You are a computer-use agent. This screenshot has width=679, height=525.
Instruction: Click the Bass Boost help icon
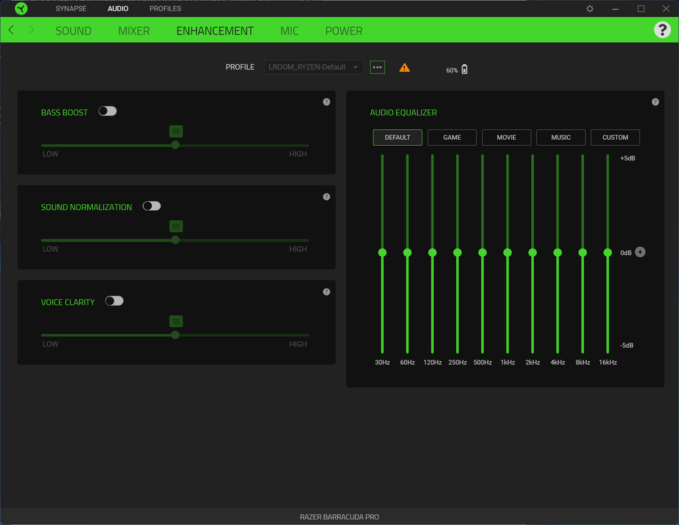pos(326,101)
